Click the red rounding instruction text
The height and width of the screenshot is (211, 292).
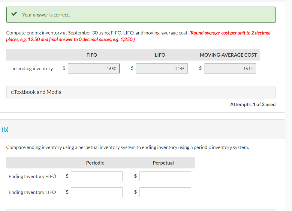point(138,36)
